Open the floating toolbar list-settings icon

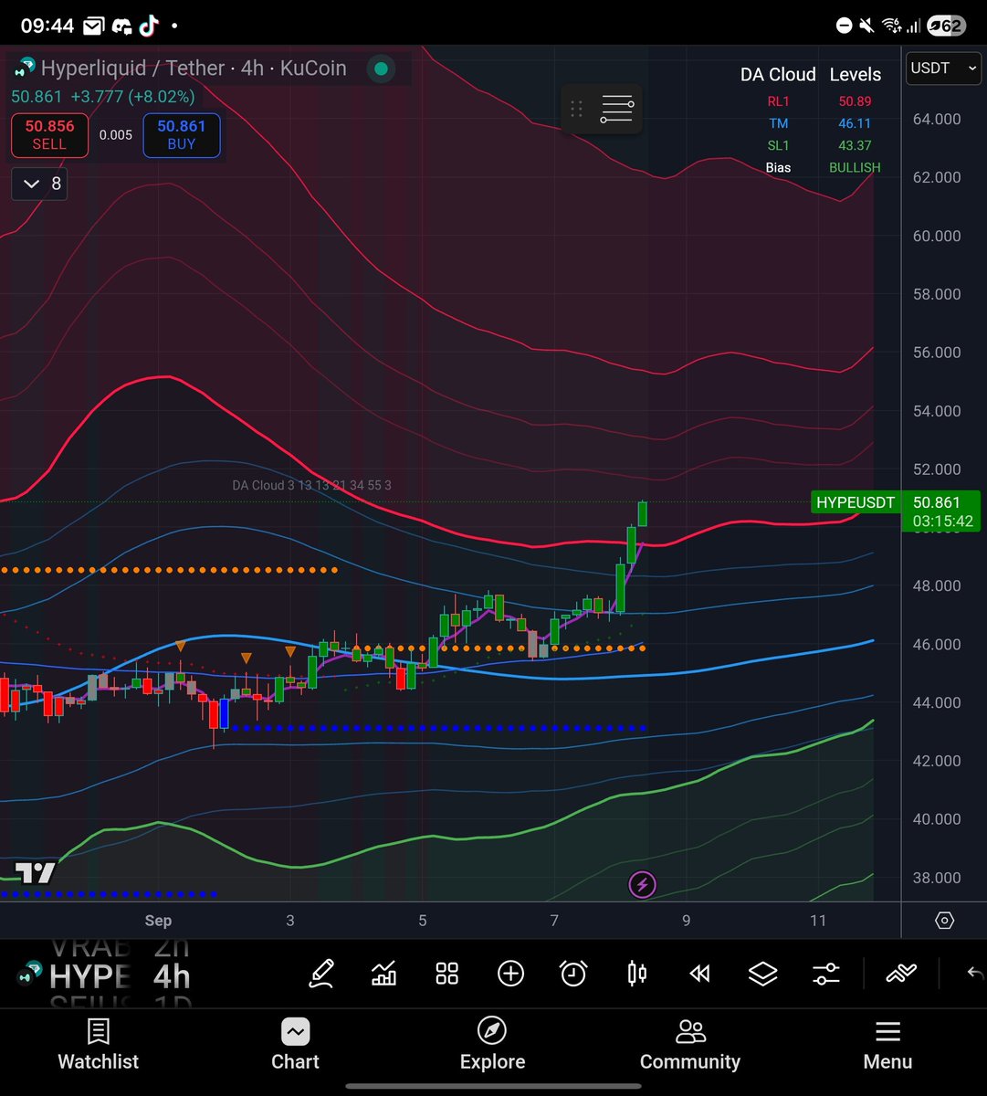tap(616, 109)
